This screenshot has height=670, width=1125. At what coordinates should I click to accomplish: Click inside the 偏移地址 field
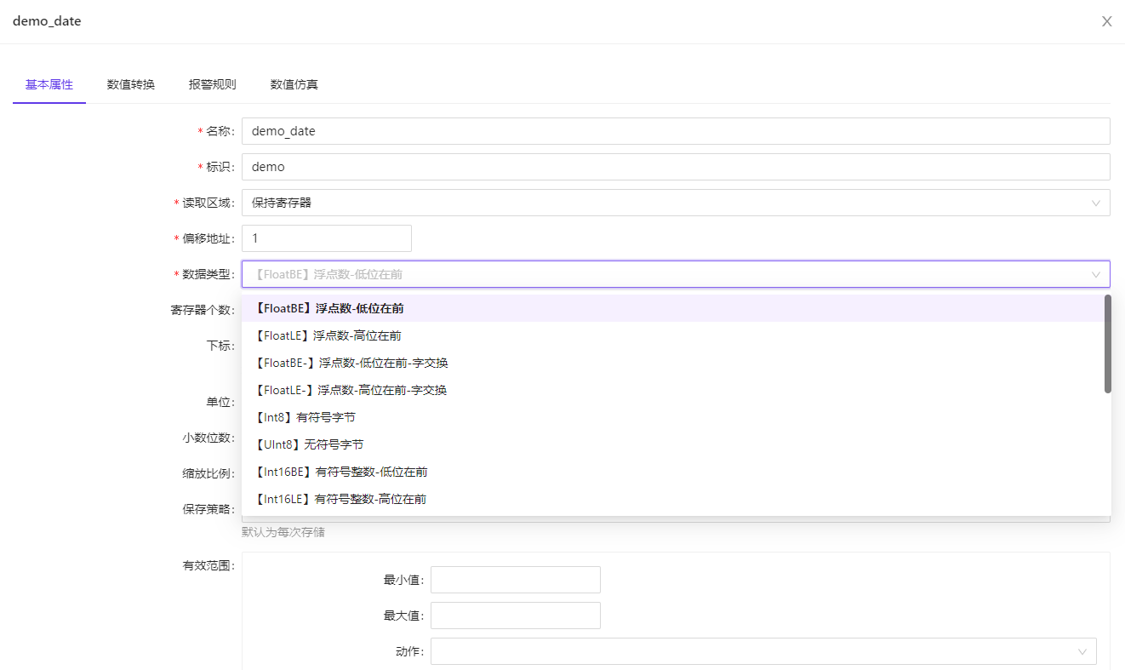(x=326, y=238)
